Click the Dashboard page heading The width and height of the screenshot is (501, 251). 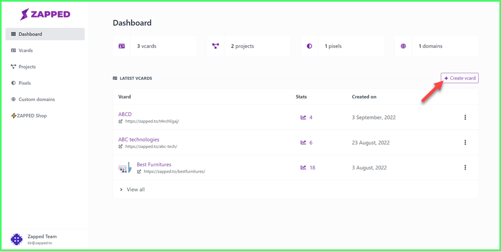pos(132,23)
